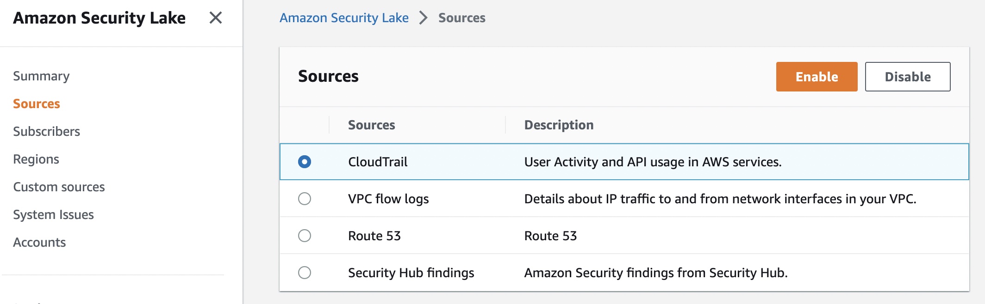Click the Description column header
Image resolution: width=985 pixels, height=304 pixels.
coord(559,125)
